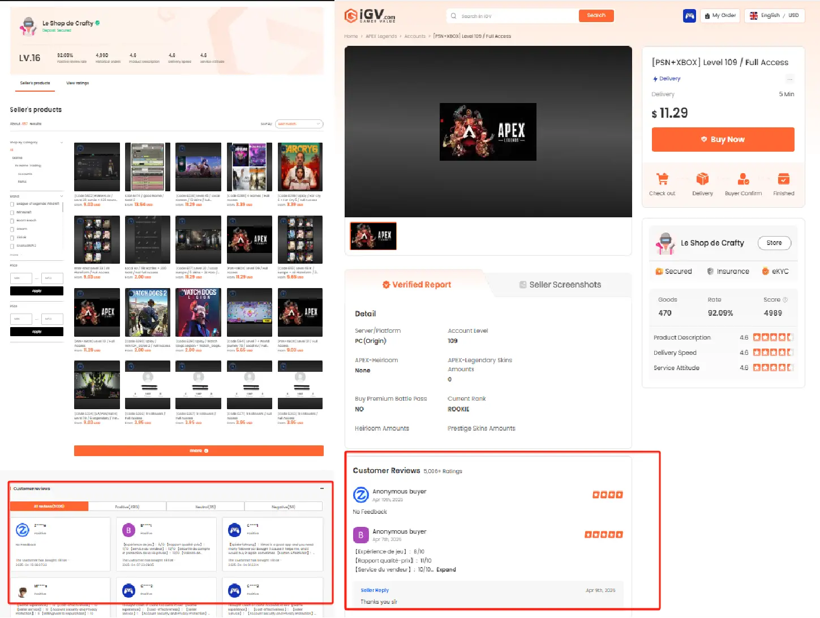Click the Secured badge icon
This screenshot has height=618, width=820.
[x=659, y=272]
